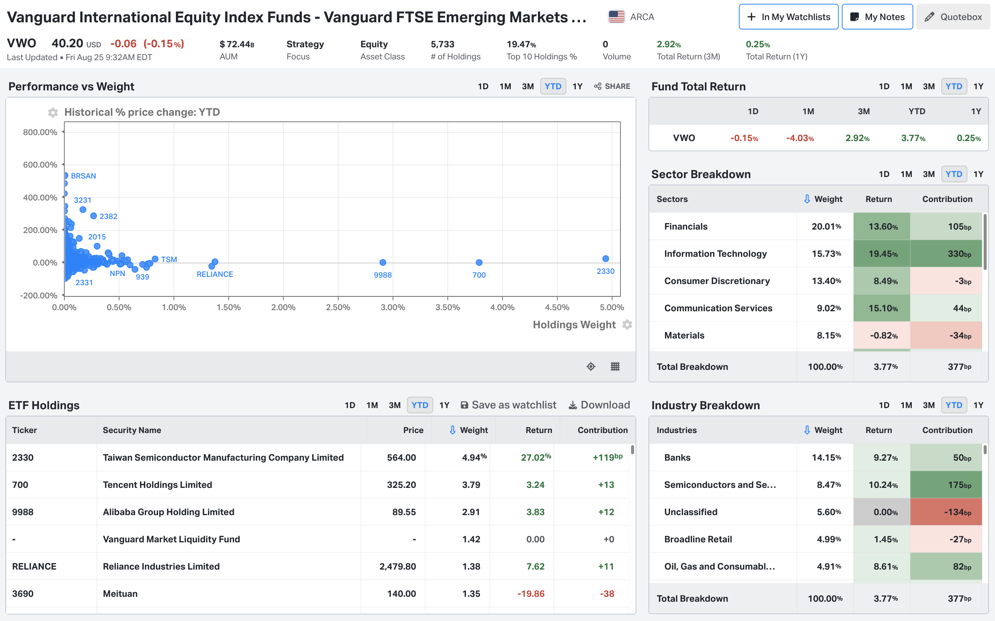This screenshot has width=995, height=621.
Task: Click Meituan security name
Action: coord(120,594)
